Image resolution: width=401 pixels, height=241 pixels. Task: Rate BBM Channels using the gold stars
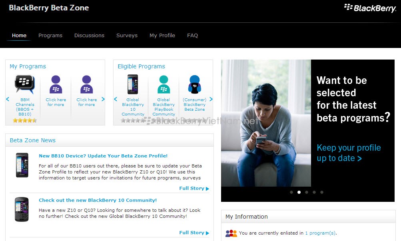(25, 120)
